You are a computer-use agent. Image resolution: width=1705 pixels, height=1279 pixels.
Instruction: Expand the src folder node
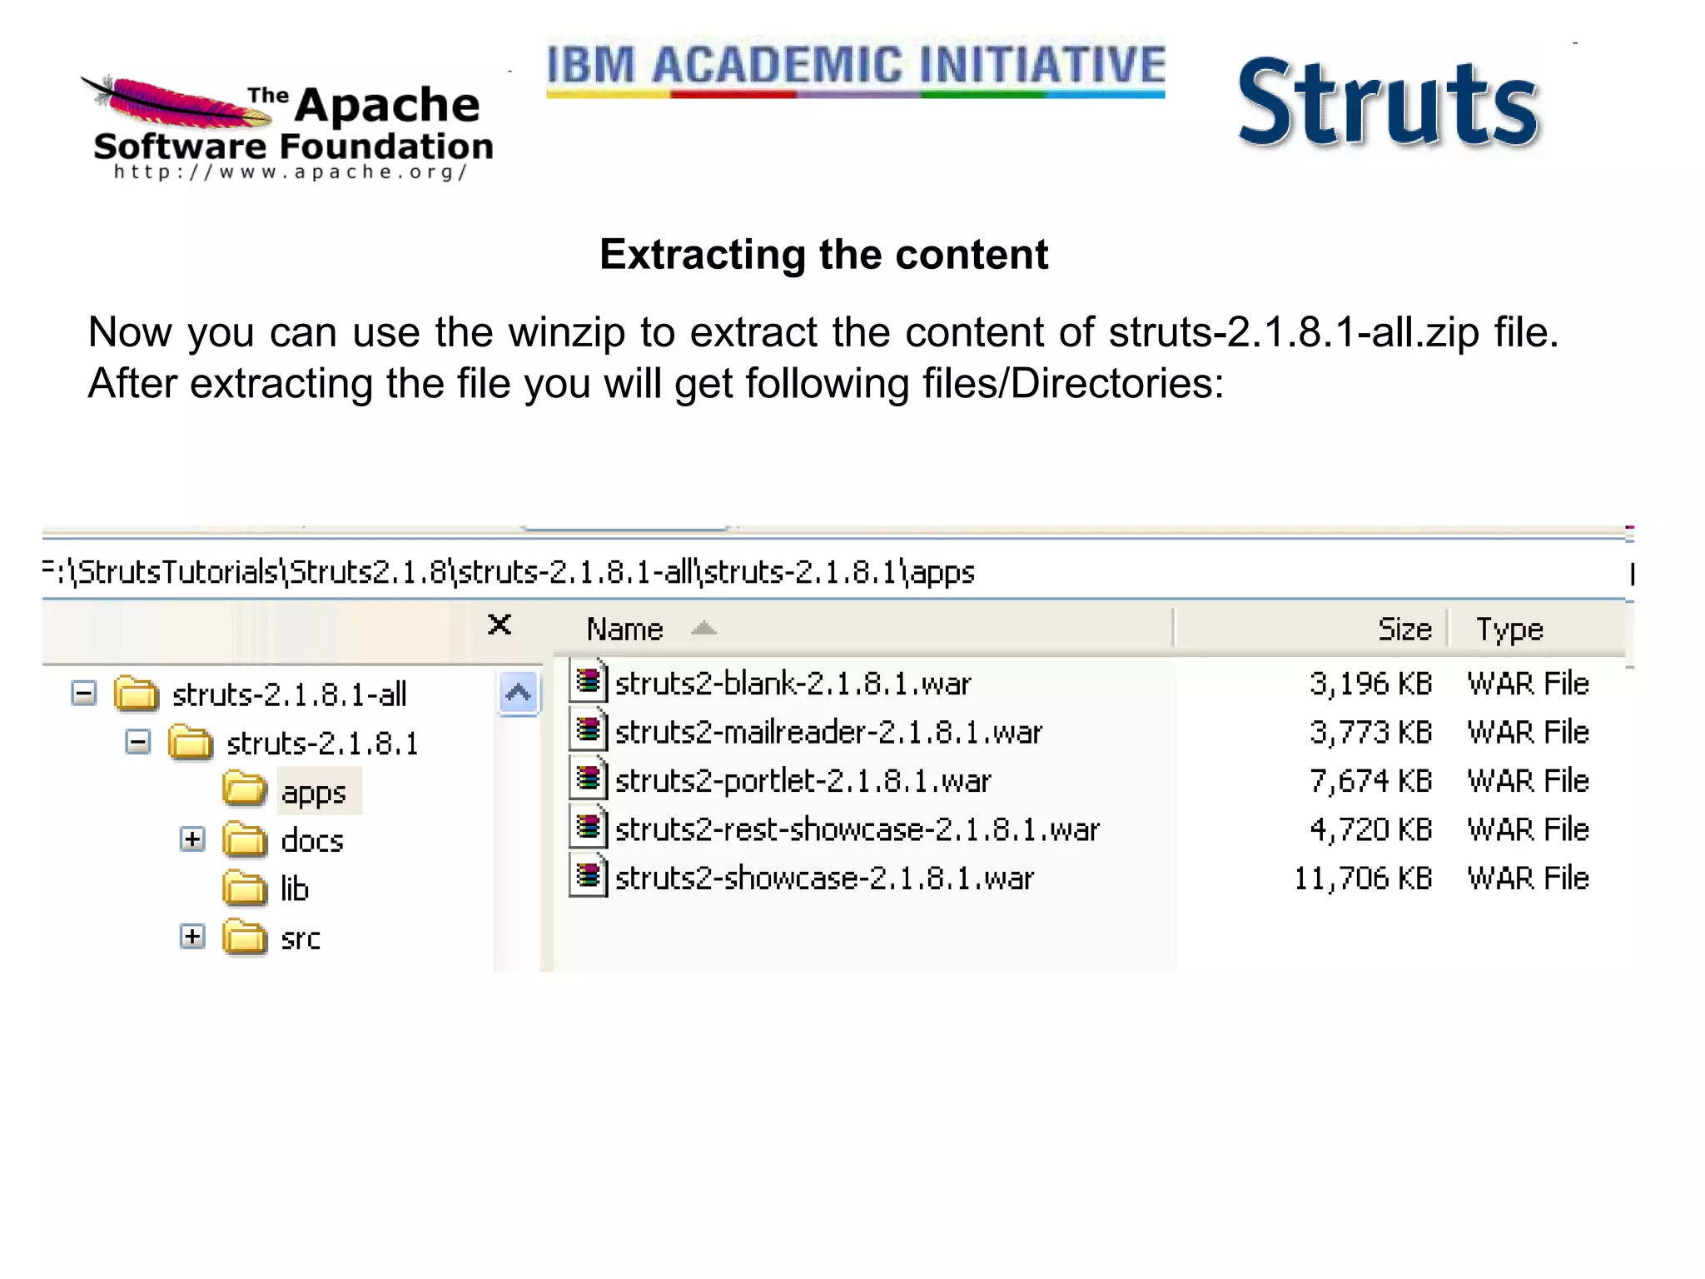pos(192,937)
